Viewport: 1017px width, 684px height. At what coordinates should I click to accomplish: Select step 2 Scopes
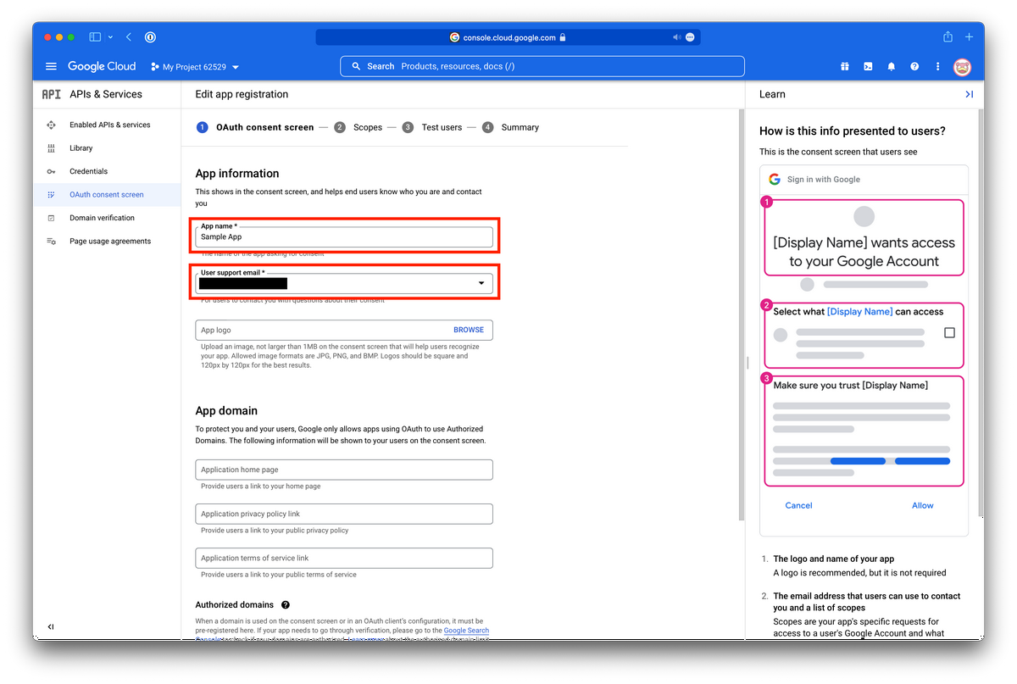tap(358, 127)
